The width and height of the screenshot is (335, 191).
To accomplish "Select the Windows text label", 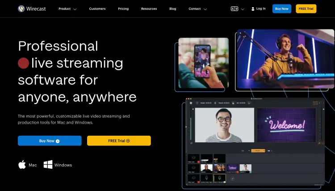I will (x=63, y=165).
